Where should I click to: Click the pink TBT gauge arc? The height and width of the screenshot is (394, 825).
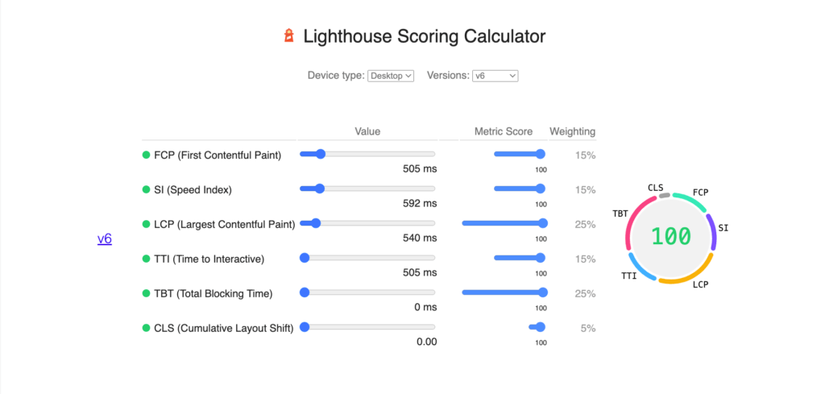point(634,221)
